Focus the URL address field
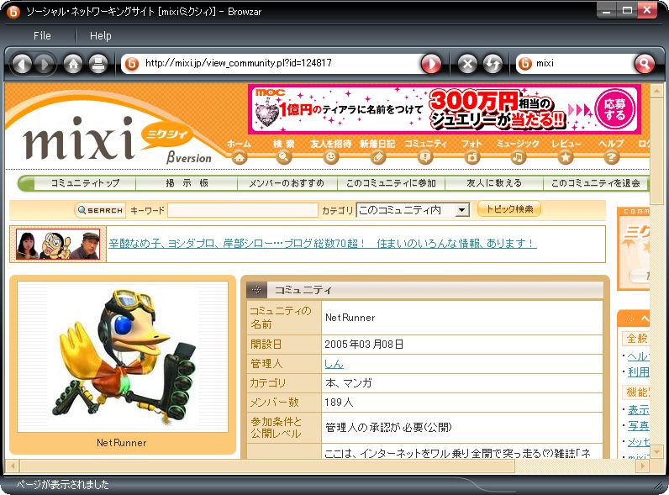 [x=280, y=64]
